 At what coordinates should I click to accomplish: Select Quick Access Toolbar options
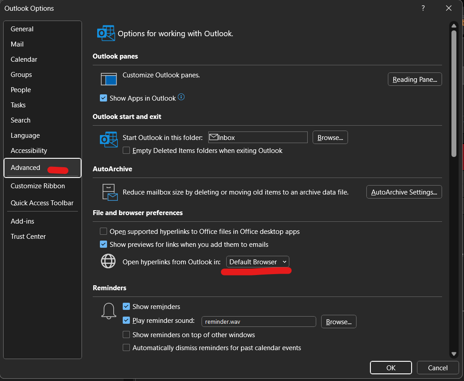click(x=42, y=203)
